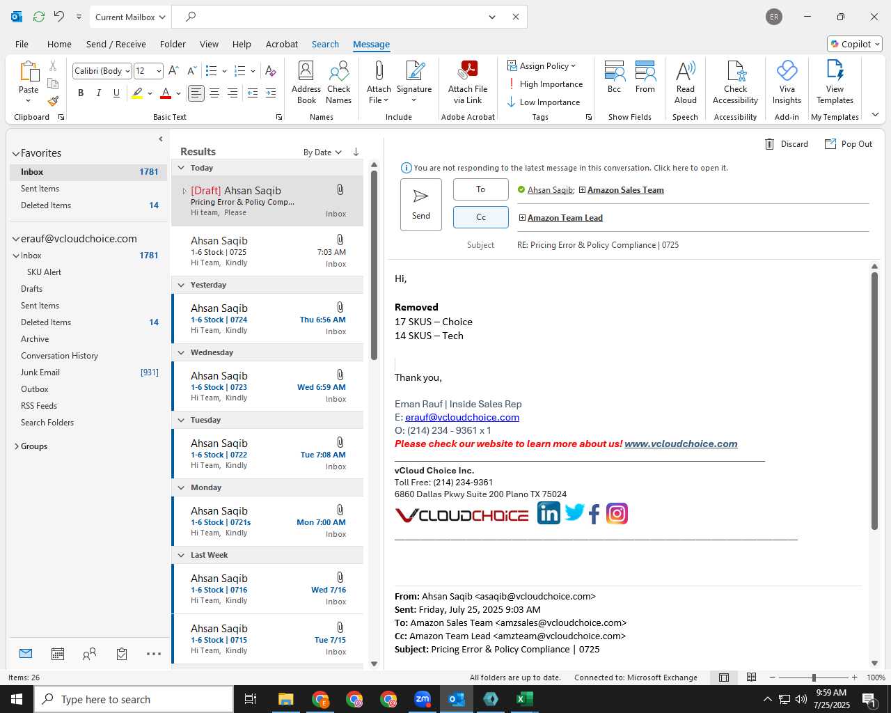This screenshot has height=713, width=891.
Task: Toggle Italic formatting
Action: coord(99,93)
